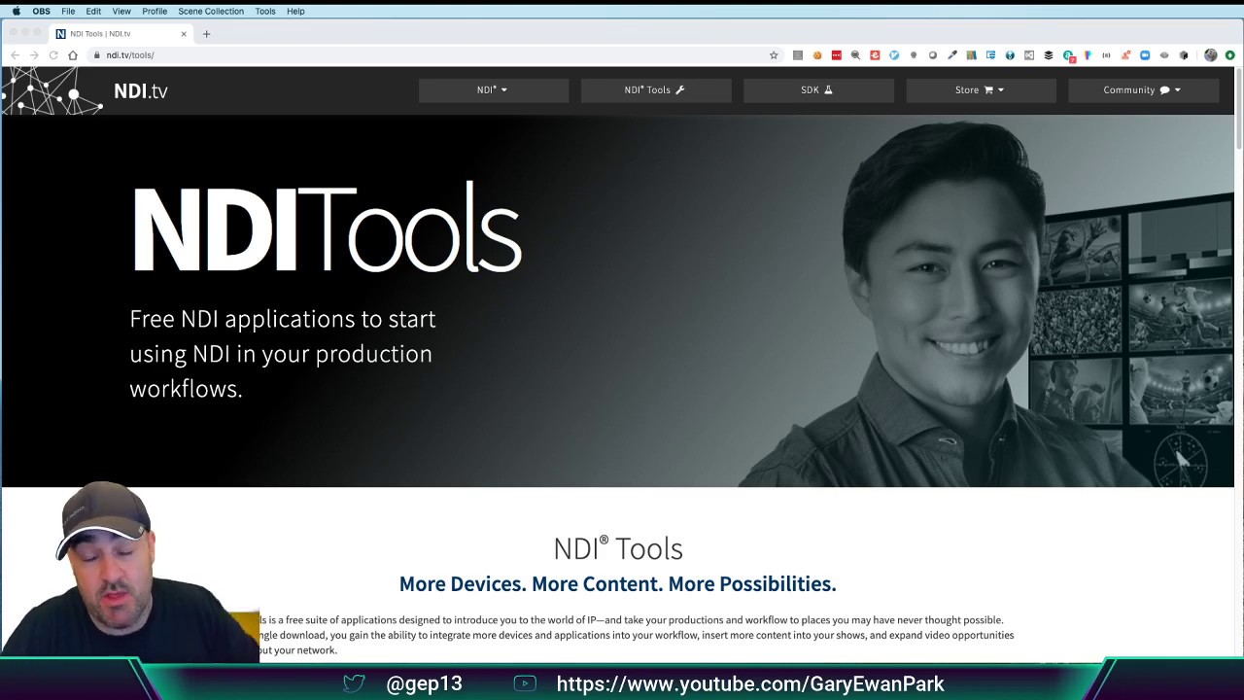Open a new browser tab

(206, 34)
